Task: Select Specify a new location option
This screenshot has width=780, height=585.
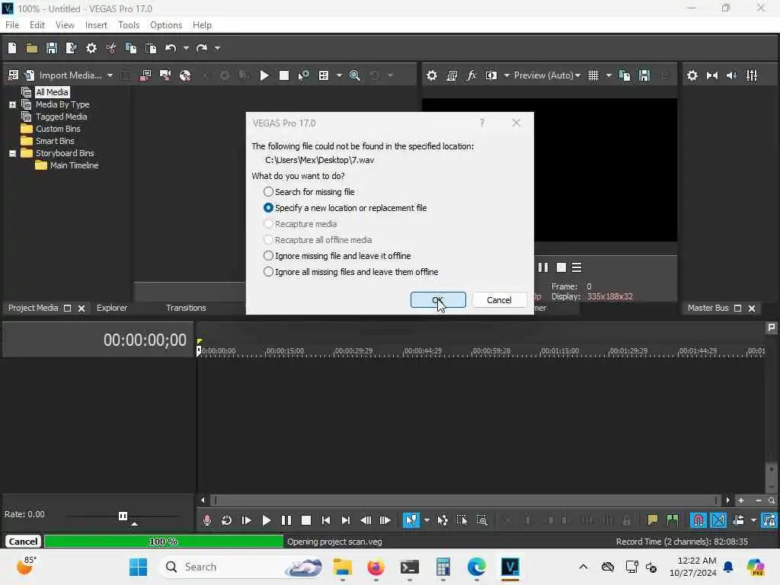Action: pyautogui.click(x=345, y=208)
